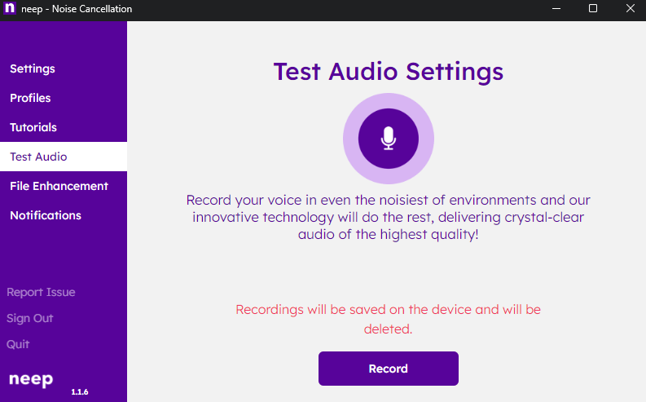The width and height of the screenshot is (646, 402).
Task: Minimize the neep window
Action: coord(556,9)
